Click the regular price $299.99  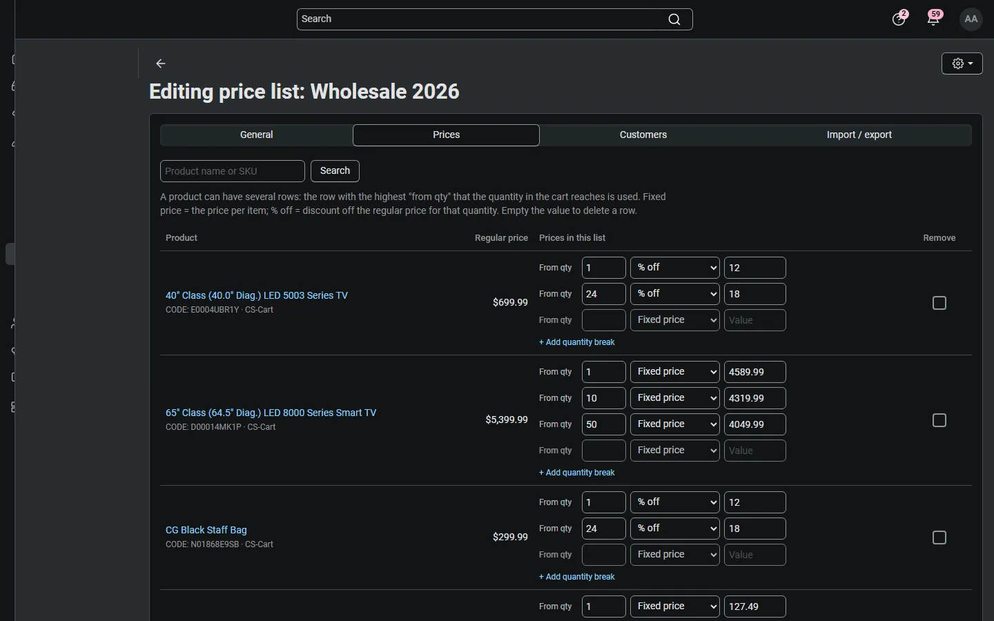[x=510, y=537]
